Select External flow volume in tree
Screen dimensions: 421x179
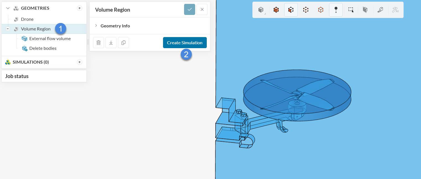pos(50,39)
